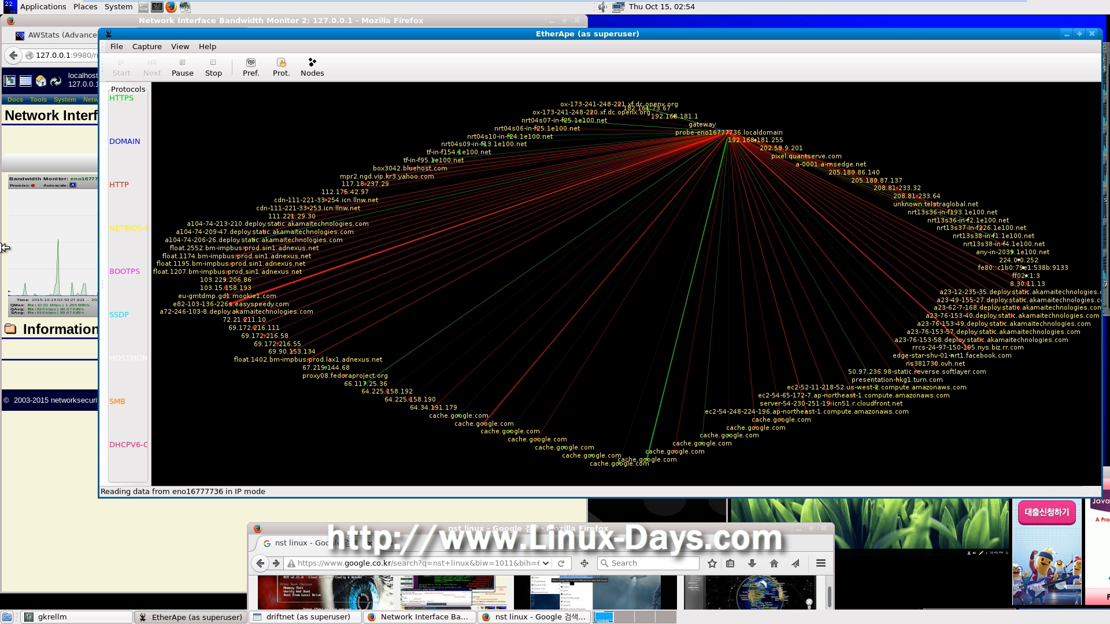Open the System menu in top panel

tap(118, 6)
